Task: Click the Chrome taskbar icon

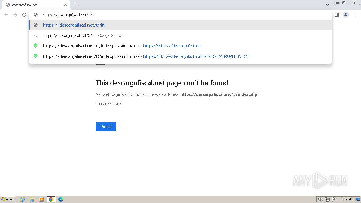Action: (51, 199)
